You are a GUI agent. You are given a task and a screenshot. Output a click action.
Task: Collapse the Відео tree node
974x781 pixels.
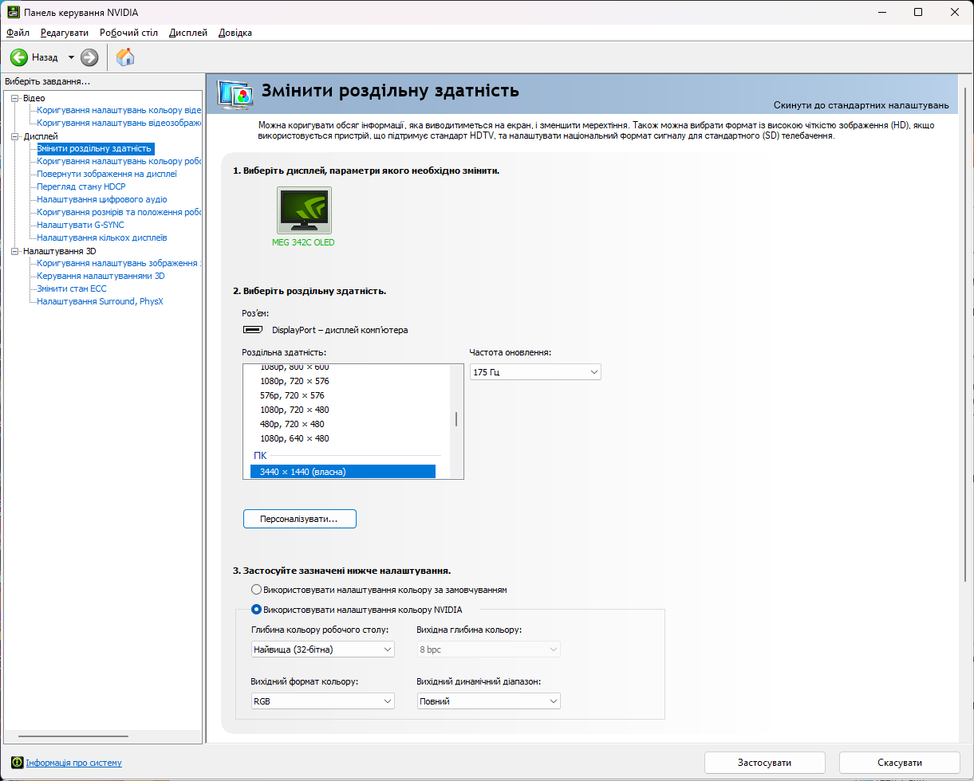click(x=14, y=98)
